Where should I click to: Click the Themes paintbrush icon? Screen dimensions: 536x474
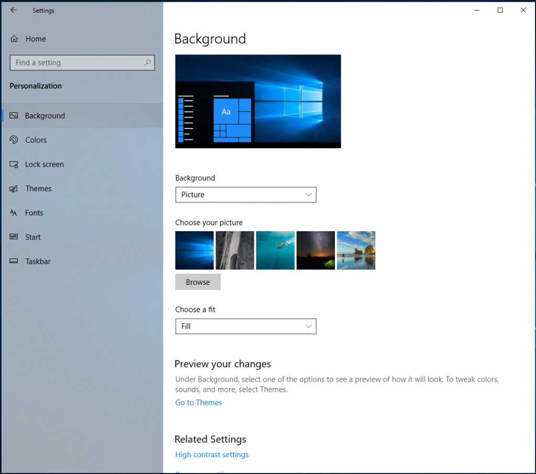(14, 188)
